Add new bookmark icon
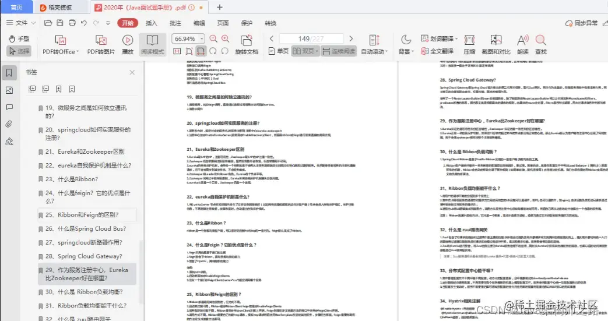 (58, 89)
